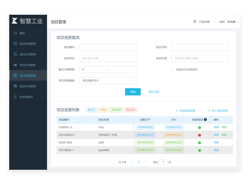The height and width of the screenshot is (184, 249).
Task: Expand the 业务管理员 submenu chevron
Action: click(x=42, y=97)
